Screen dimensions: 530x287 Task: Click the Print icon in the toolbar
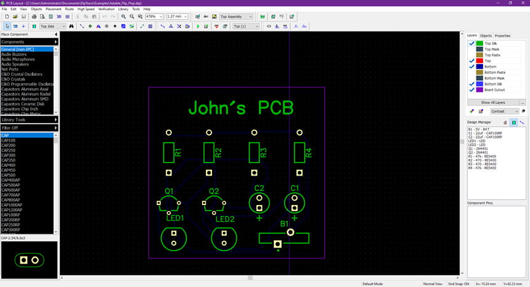coord(34,17)
